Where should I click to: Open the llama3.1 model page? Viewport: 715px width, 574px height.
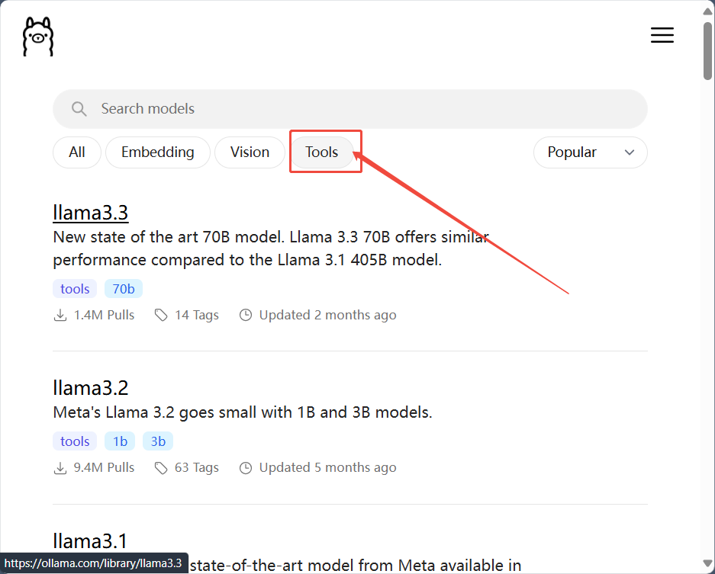90,540
